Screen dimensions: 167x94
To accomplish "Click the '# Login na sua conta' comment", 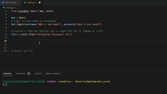I will point(33,21).
